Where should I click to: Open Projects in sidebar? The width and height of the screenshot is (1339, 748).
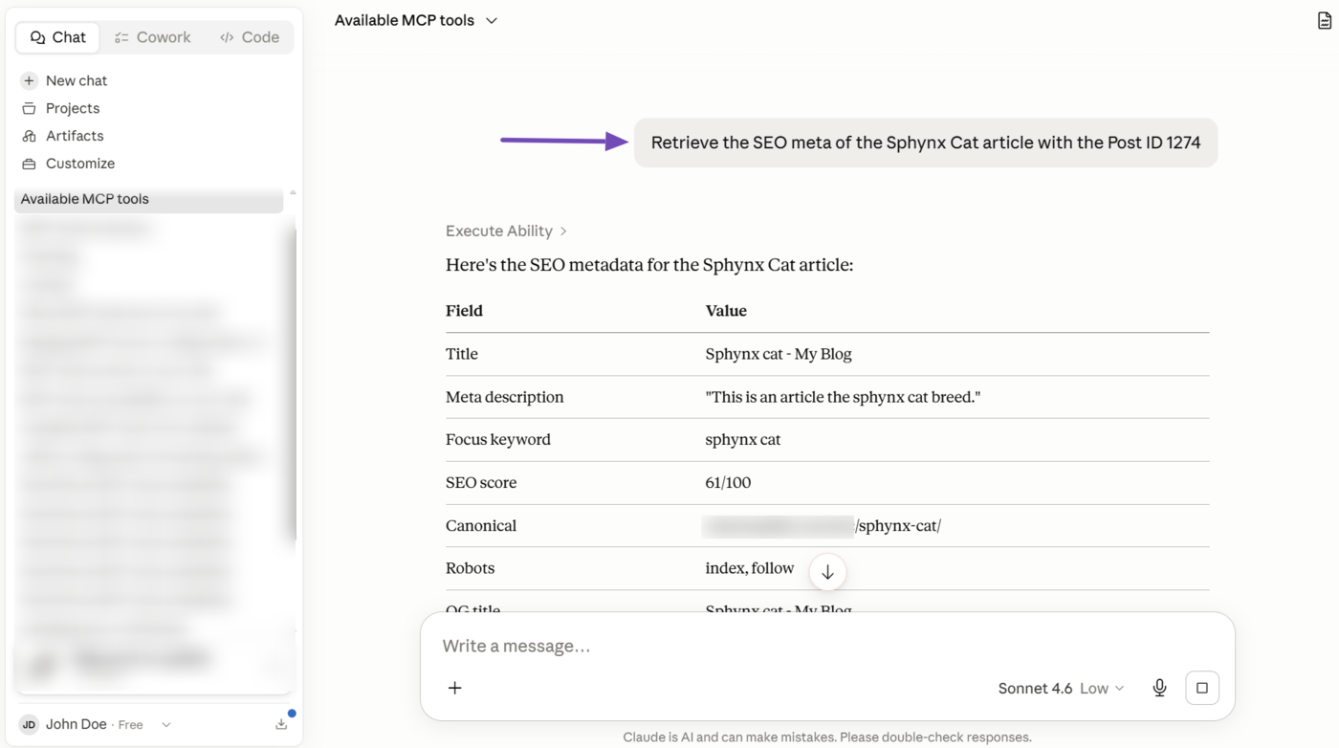pos(73,108)
